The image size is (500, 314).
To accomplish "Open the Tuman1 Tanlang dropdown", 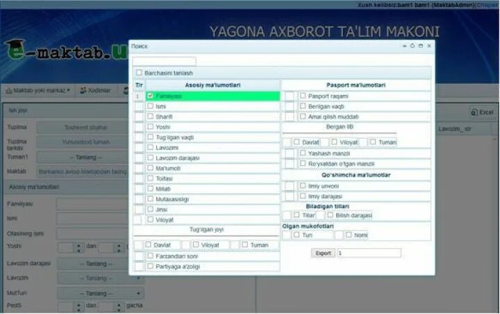I will 83,157.
